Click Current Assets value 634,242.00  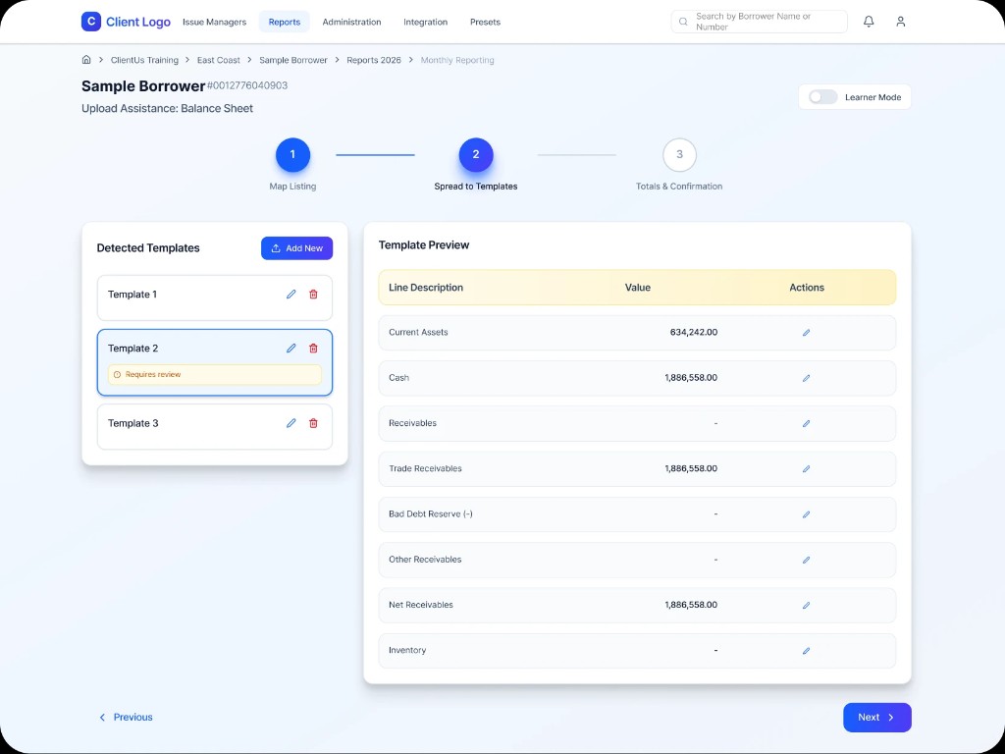point(694,332)
